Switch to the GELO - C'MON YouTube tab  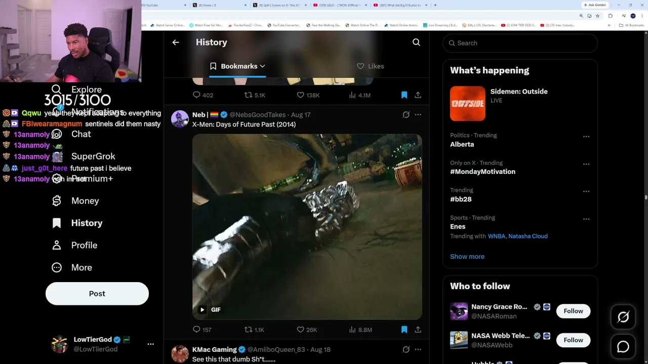pos(339,5)
